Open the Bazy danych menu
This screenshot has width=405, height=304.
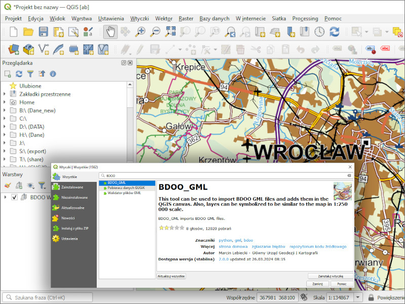[x=214, y=19]
